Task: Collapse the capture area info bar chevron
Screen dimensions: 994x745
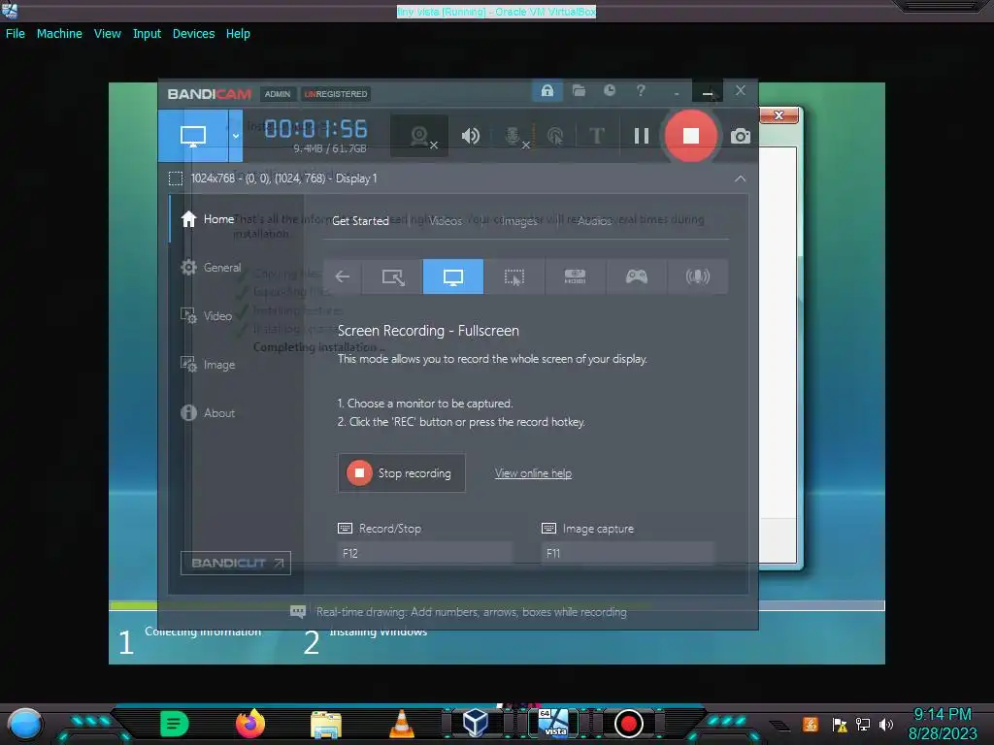Action: pyautogui.click(x=740, y=178)
